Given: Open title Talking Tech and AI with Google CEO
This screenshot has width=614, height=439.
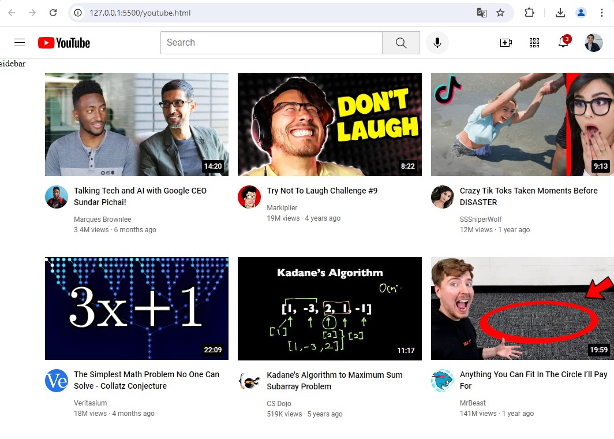Looking at the screenshot, I should coord(140,196).
